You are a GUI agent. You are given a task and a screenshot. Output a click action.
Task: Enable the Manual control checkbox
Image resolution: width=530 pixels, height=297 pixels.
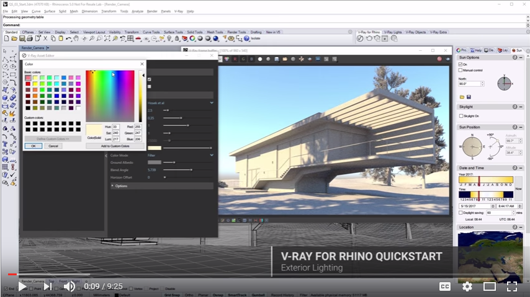[x=460, y=70]
